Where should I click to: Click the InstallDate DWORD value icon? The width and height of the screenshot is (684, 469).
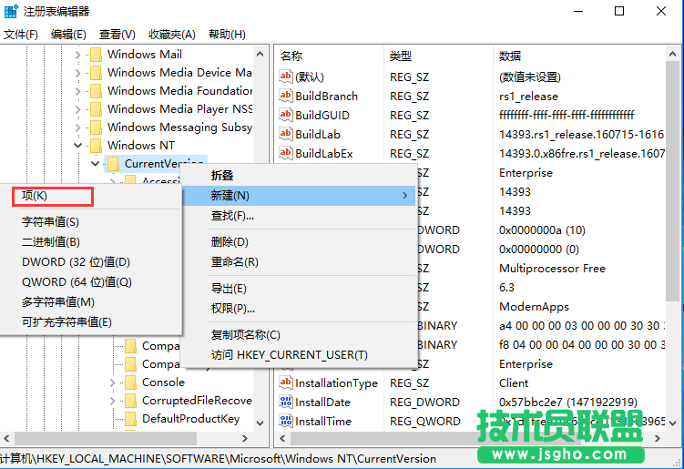[x=286, y=403]
